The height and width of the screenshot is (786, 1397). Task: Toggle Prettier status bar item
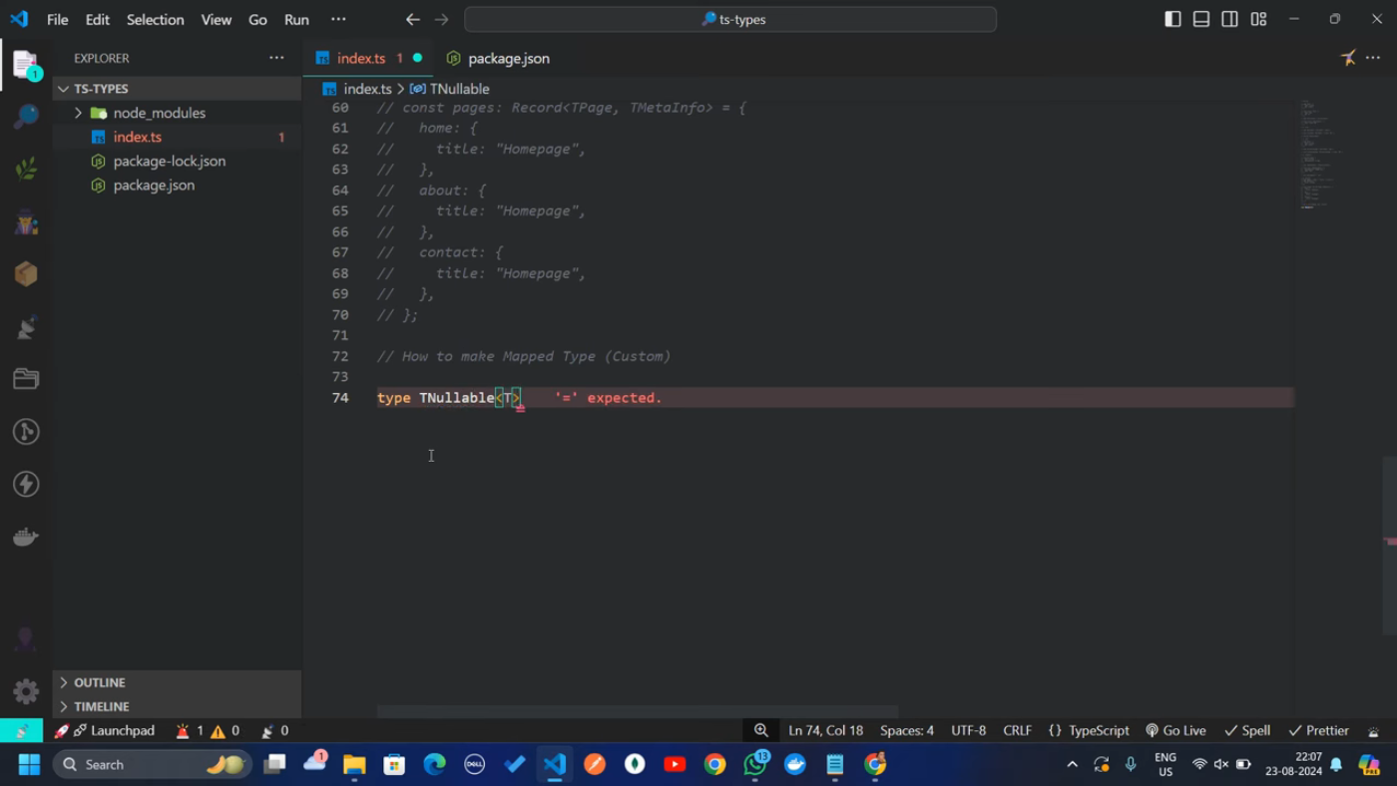click(1319, 730)
